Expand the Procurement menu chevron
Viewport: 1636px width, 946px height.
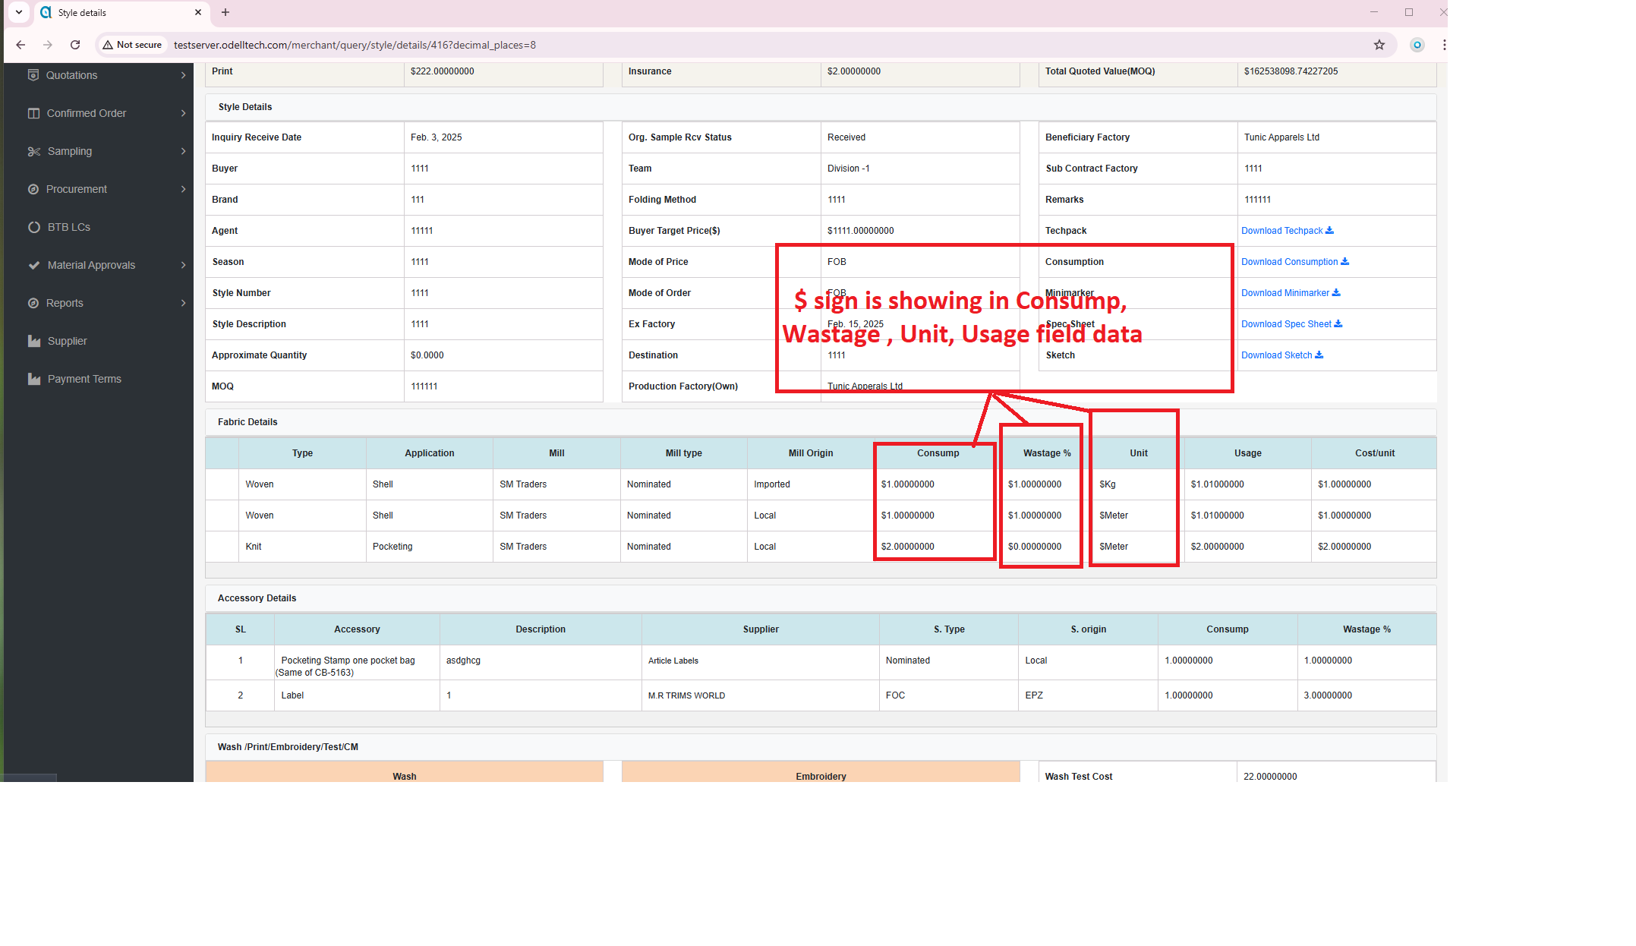point(183,189)
